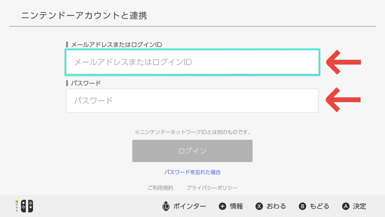Click the メールアドレスまたはログインID input box
Screen dimensions: 385x217
click(x=193, y=62)
